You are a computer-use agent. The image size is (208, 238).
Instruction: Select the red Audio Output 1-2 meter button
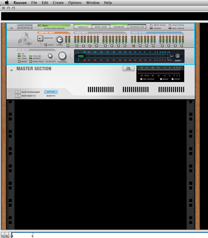[134, 46]
